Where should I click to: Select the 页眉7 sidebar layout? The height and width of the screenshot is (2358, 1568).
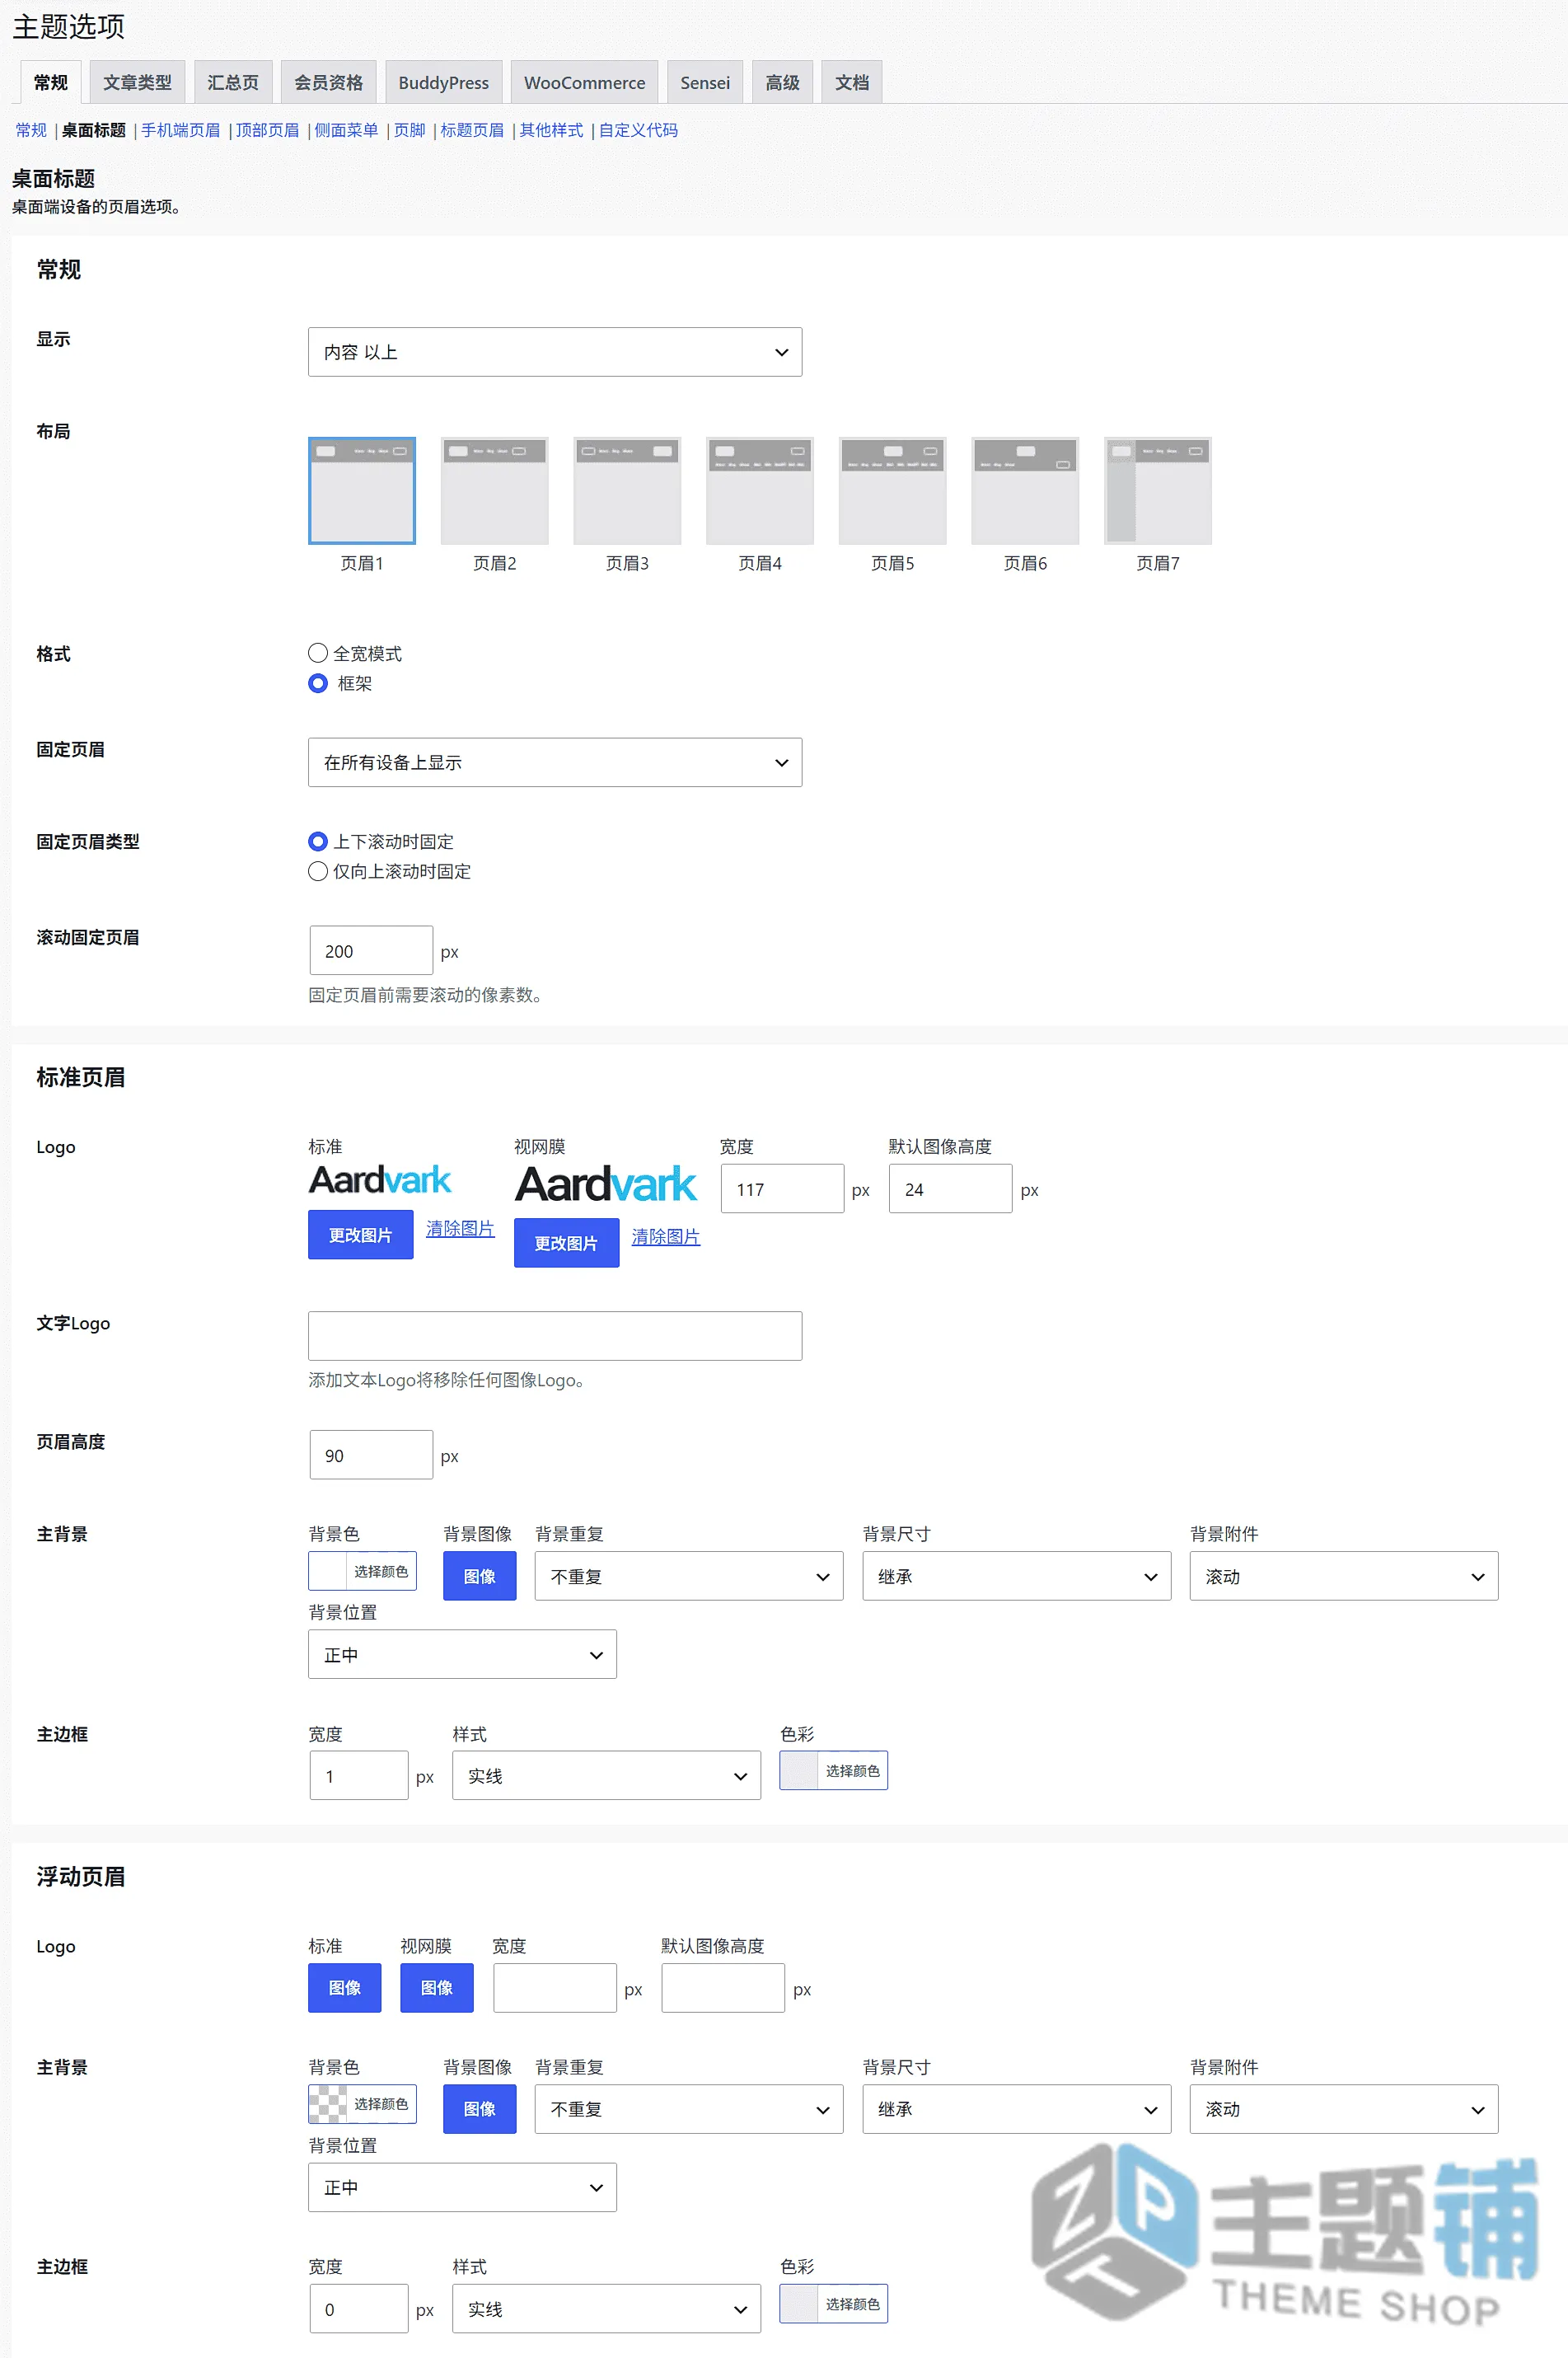[1158, 490]
